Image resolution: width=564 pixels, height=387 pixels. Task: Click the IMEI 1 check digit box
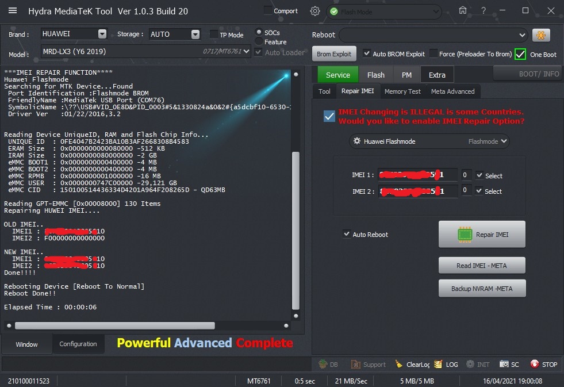pos(466,175)
